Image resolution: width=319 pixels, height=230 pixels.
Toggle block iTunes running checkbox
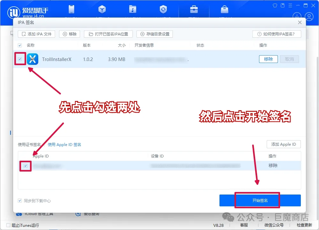coord(8,225)
